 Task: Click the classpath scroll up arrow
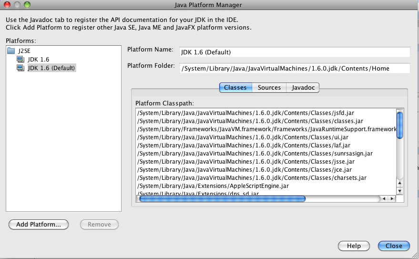[400, 183]
